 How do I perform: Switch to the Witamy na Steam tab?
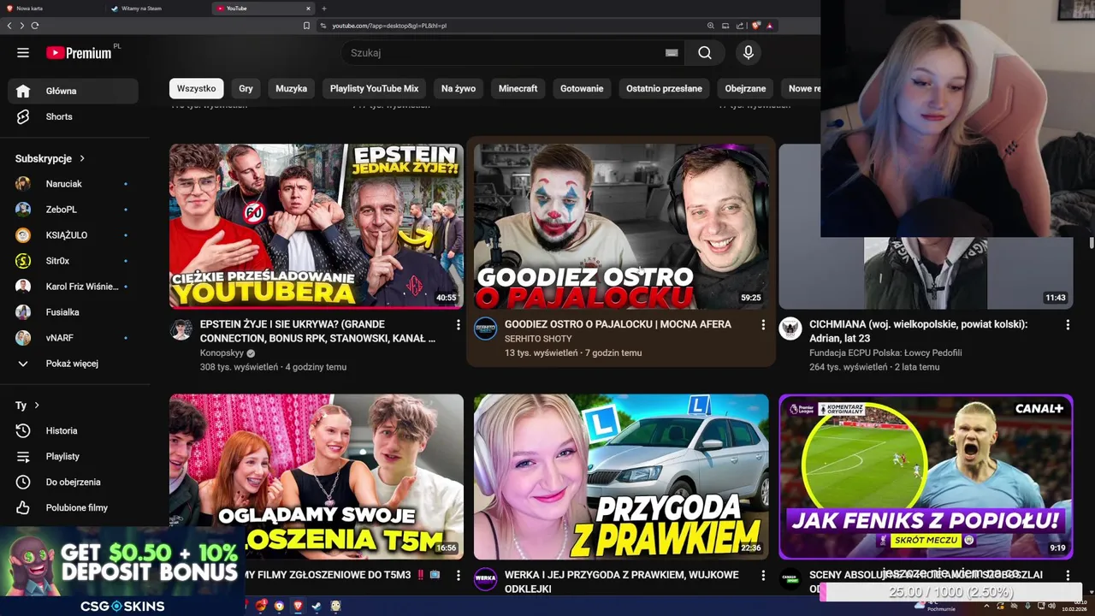(158, 8)
